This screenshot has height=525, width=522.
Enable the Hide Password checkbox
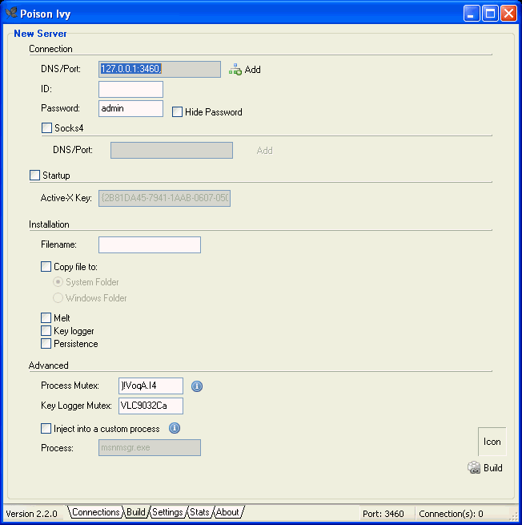pyautogui.click(x=178, y=112)
